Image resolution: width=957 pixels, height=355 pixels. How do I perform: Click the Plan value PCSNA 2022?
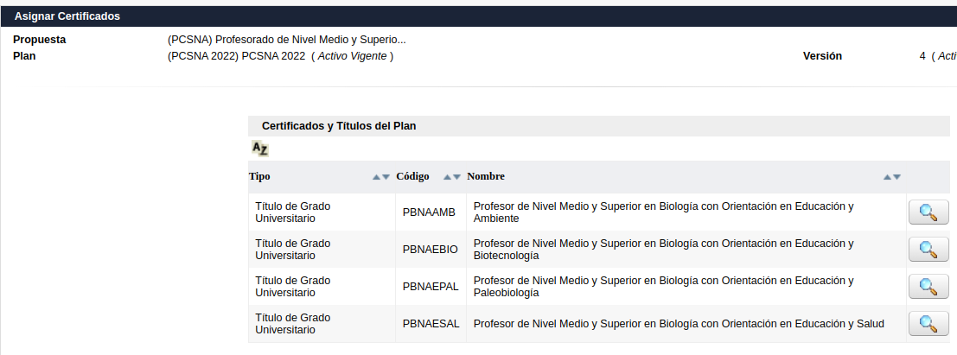(x=281, y=56)
